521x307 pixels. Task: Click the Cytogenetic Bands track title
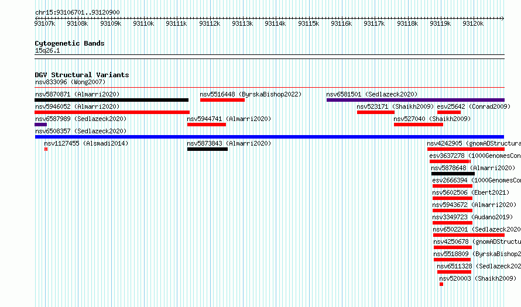coord(70,43)
